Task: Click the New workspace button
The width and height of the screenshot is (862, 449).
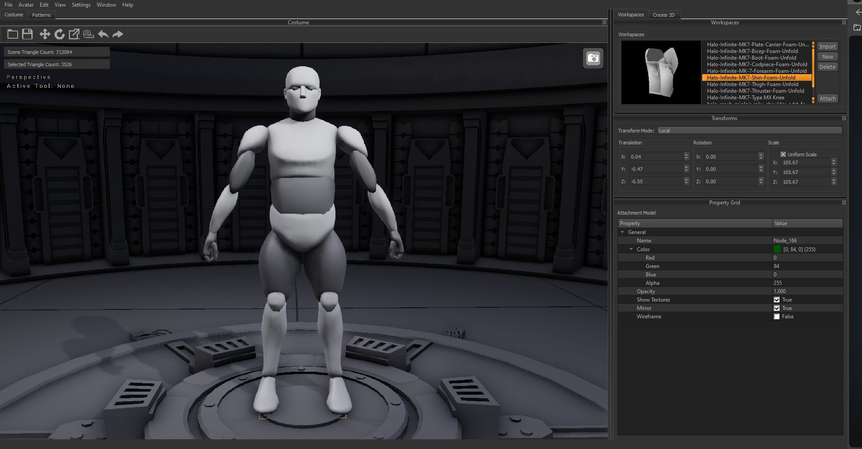Action: click(828, 57)
